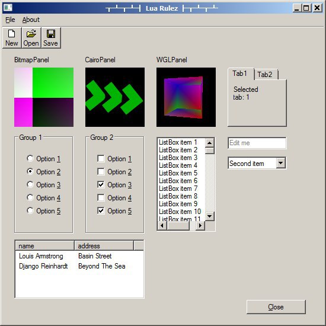Switch to the Tab2 tab

(266, 75)
